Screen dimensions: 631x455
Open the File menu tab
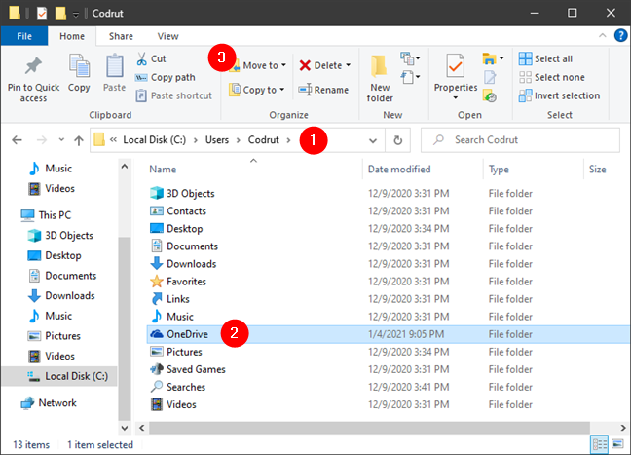click(24, 36)
